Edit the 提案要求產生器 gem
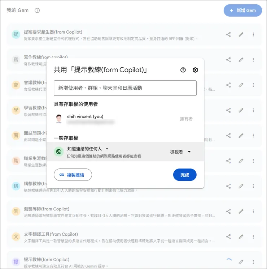Image resolution: width=267 pixels, height=269 pixels. [241, 34]
